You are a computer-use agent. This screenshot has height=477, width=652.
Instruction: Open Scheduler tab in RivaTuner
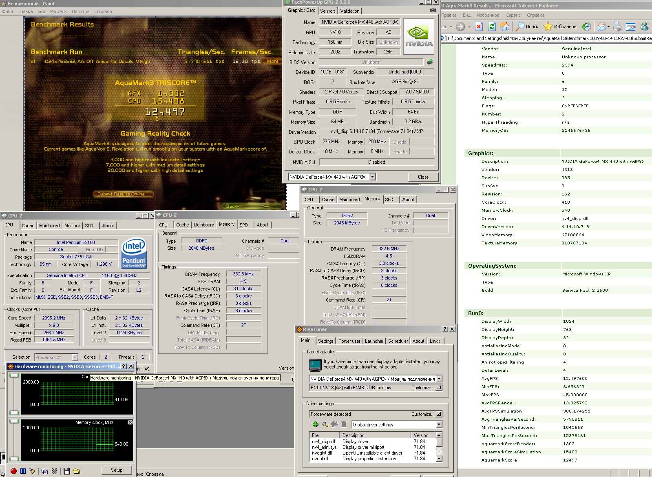click(398, 341)
